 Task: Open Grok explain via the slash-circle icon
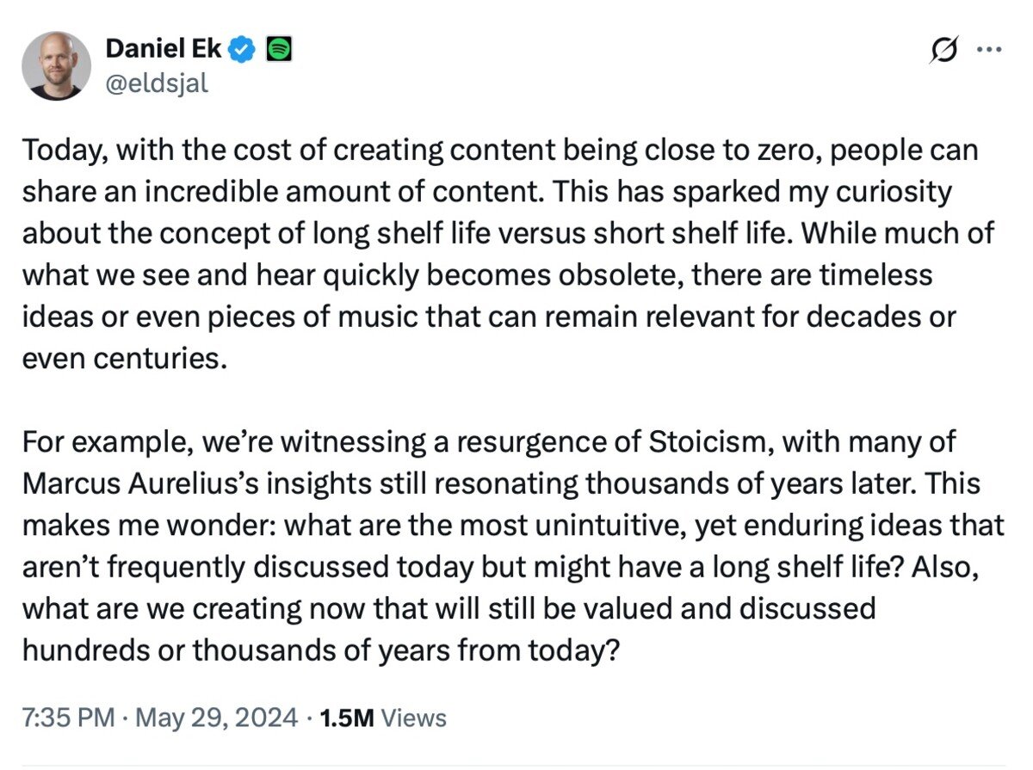click(x=943, y=51)
